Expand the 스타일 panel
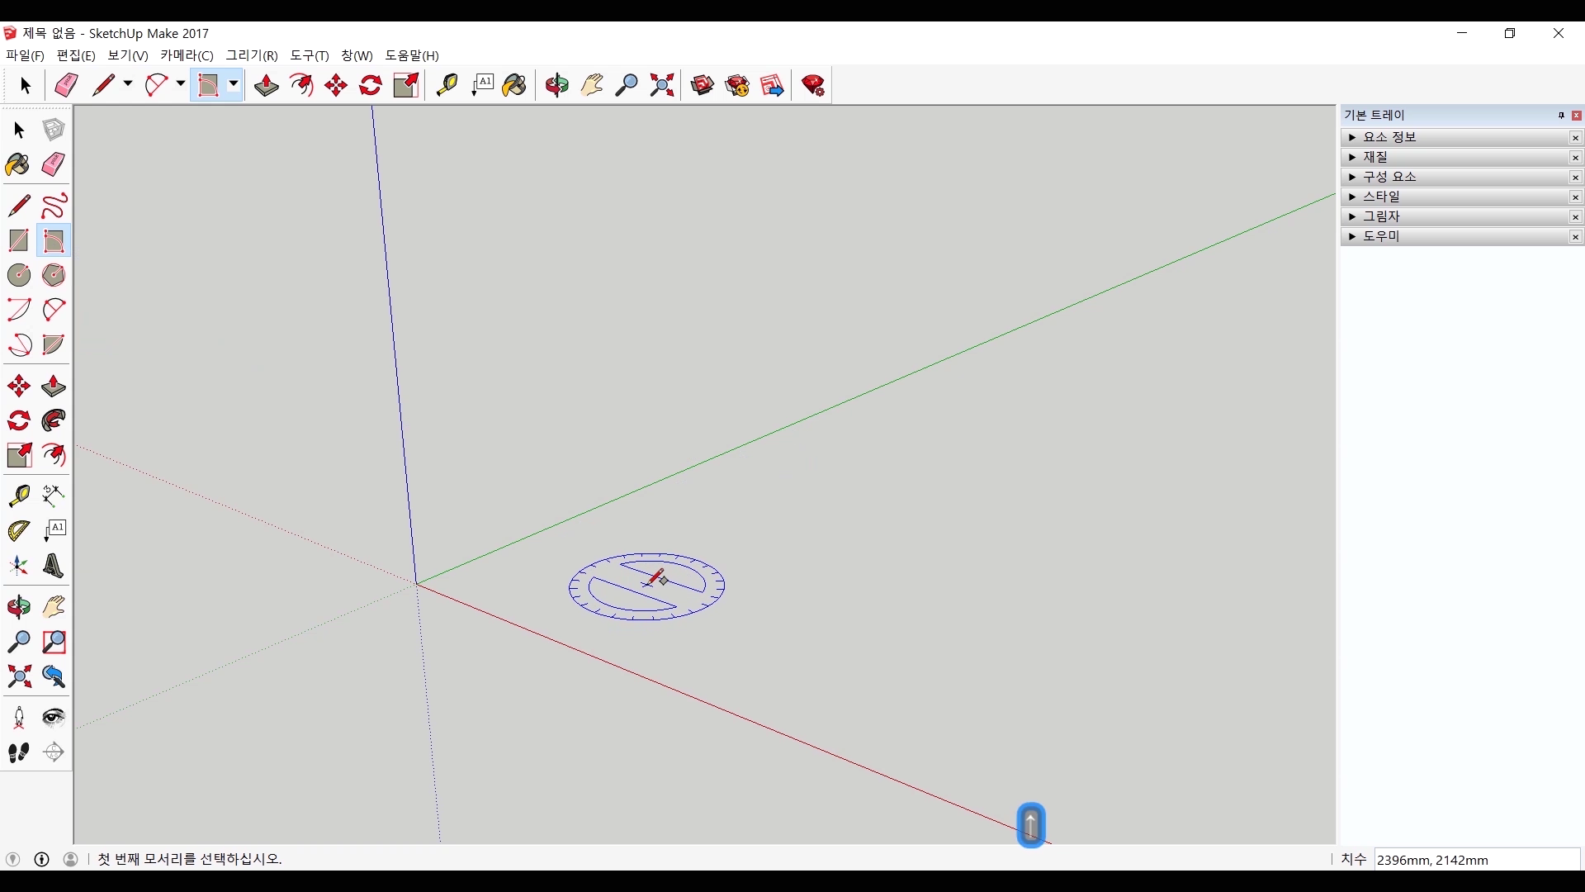Image resolution: width=1585 pixels, height=892 pixels. [x=1352, y=197]
